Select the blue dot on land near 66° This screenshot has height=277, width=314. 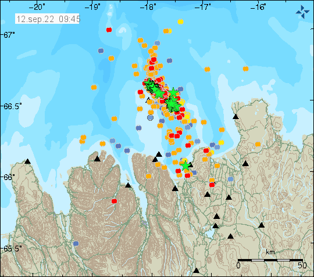point(231,179)
